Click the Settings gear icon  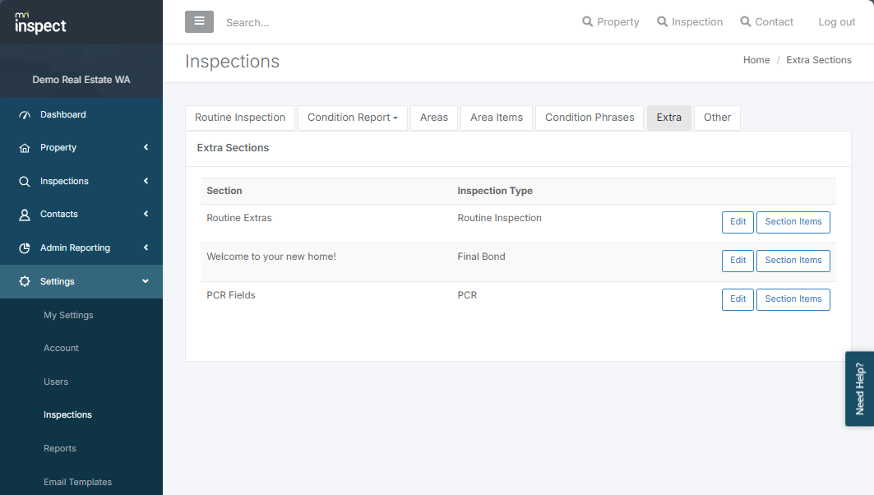[x=25, y=281]
